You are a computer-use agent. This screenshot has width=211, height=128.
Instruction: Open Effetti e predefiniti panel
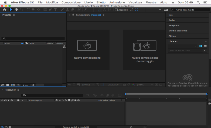click(x=178, y=31)
